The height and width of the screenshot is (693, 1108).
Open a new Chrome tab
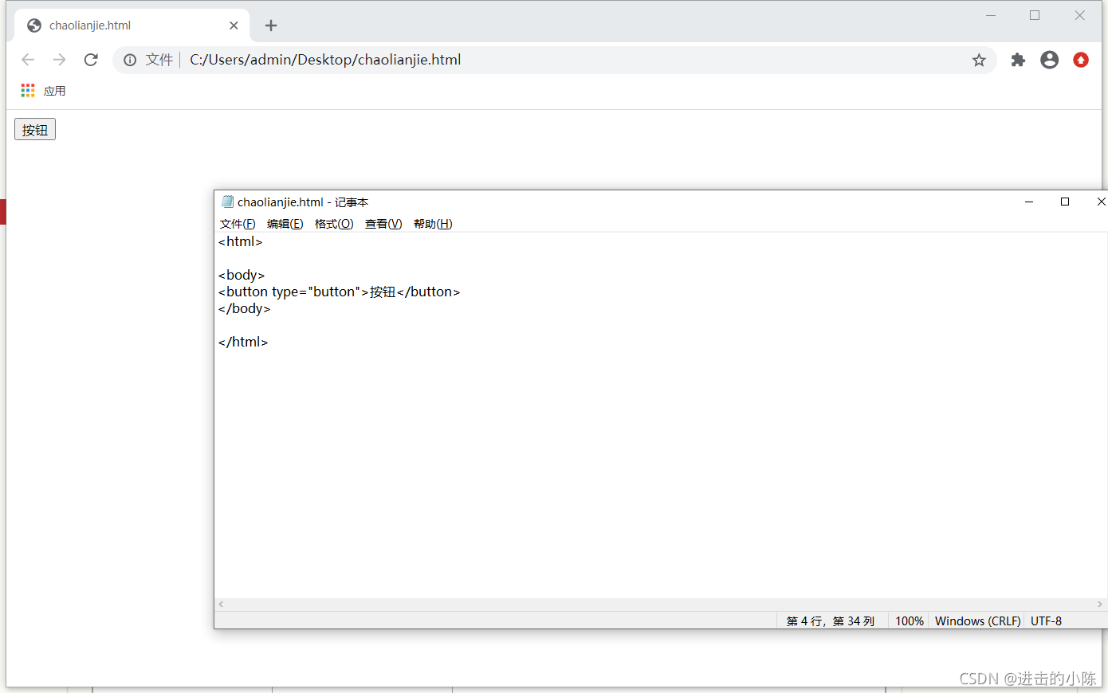tap(271, 25)
